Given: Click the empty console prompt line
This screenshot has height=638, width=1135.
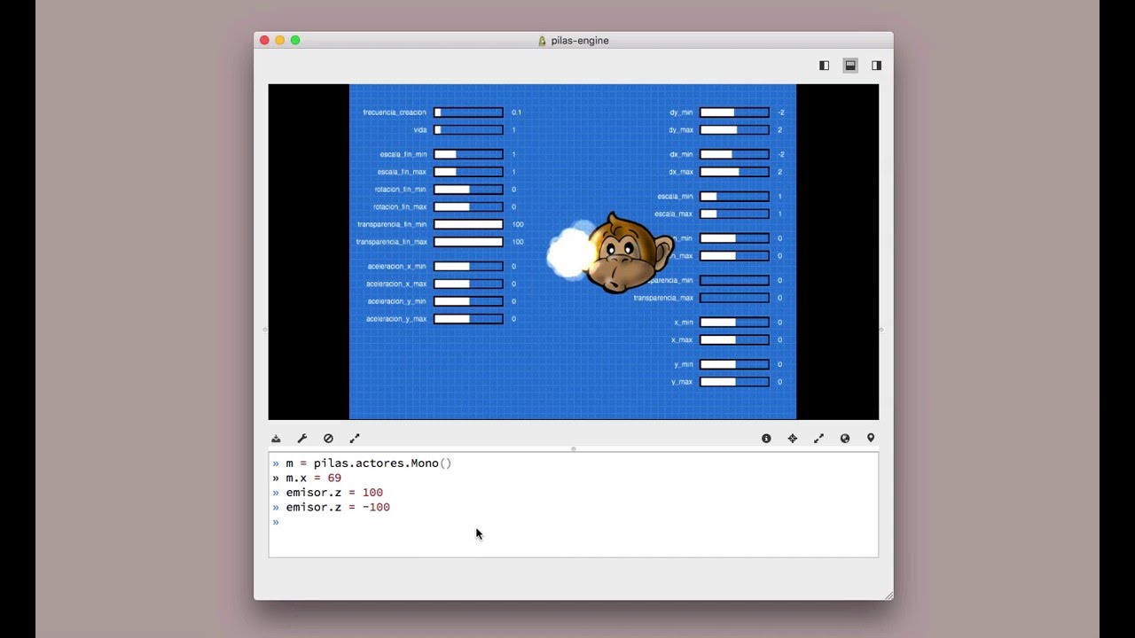Looking at the screenshot, I should (x=573, y=522).
